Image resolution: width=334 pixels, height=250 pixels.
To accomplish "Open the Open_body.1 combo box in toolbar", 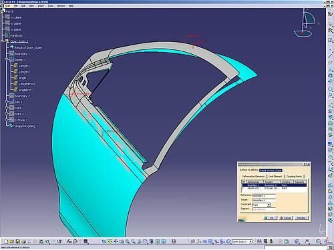I will tap(242, 241).
